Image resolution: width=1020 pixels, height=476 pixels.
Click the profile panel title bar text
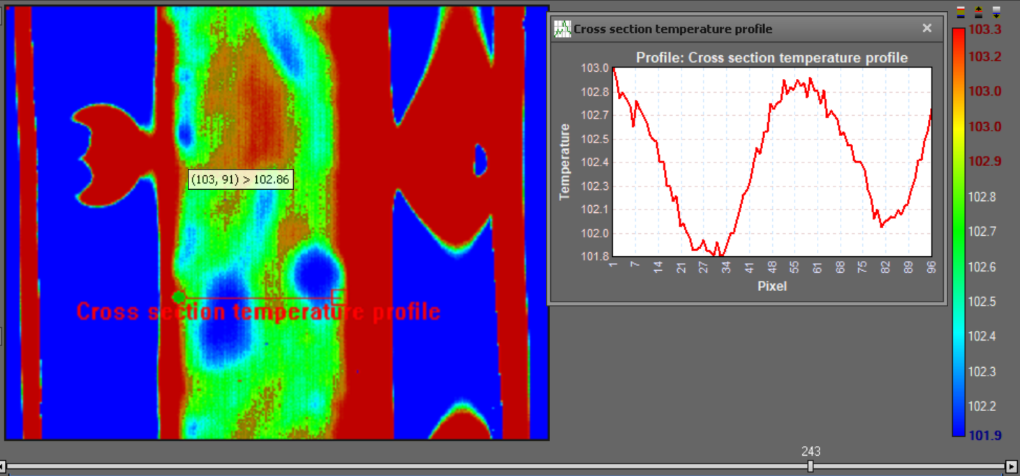click(x=672, y=29)
